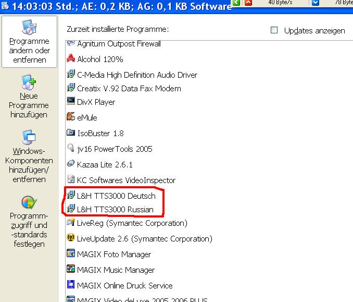Click the Agnitum Outpost Firewall icon
Viewport: 353px width, 302px height.
tap(71, 43)
